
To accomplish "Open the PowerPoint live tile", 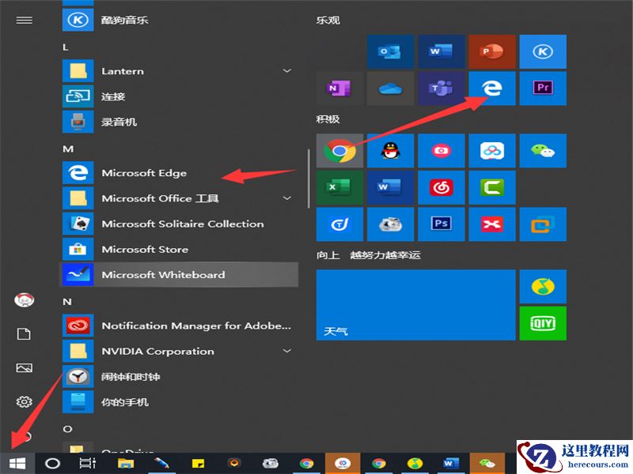I will [492, 51].
